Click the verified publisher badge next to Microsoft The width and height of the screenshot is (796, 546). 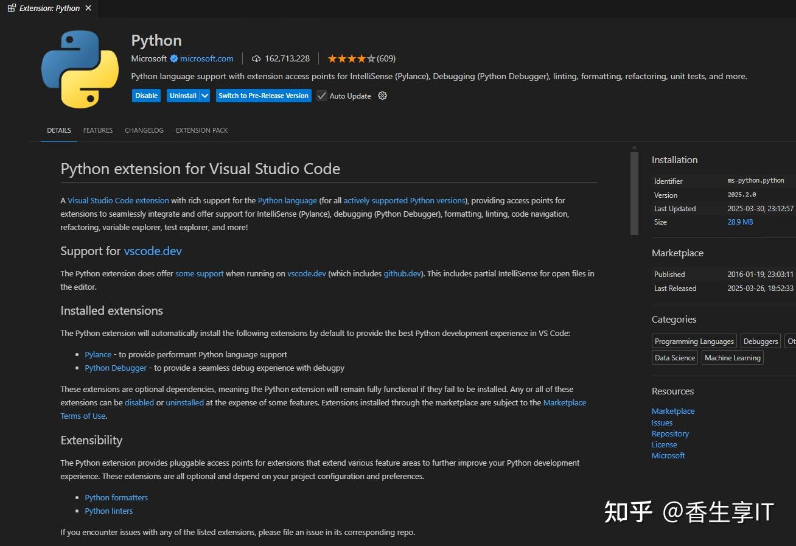[x=173, y=58]
